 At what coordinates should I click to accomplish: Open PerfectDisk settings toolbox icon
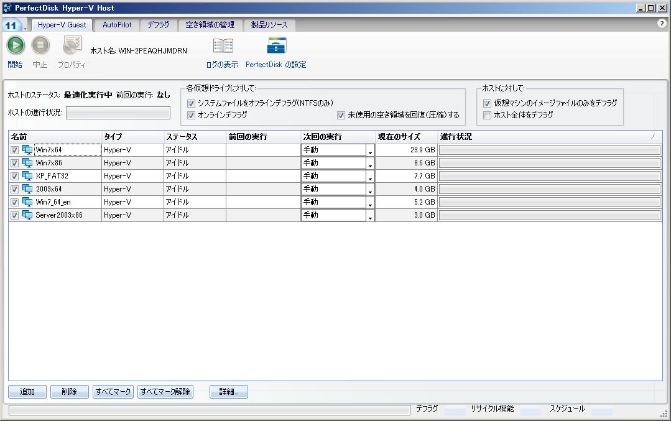click(276, 45)
